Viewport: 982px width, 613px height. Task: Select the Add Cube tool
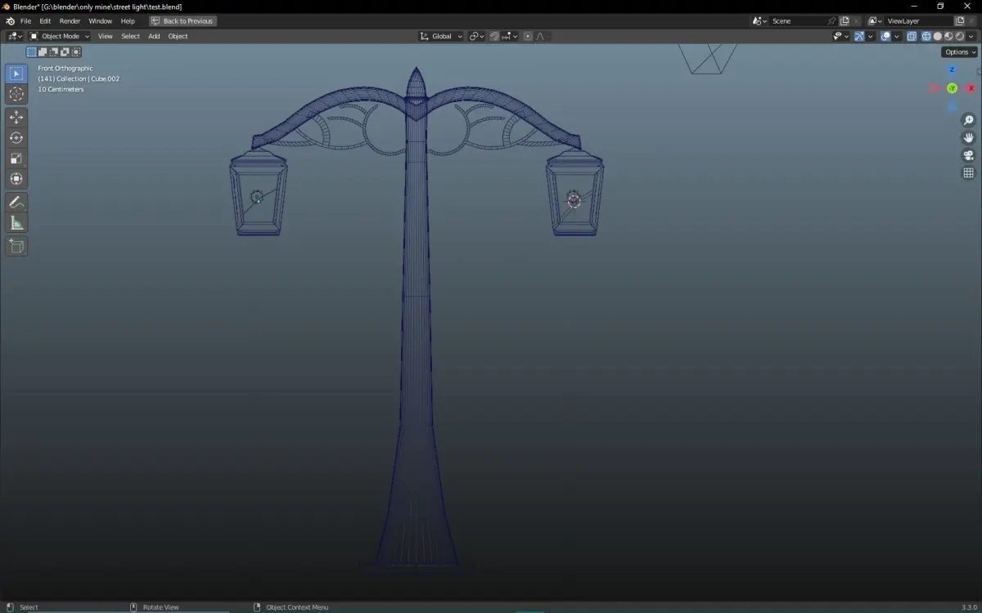[16, 246]
